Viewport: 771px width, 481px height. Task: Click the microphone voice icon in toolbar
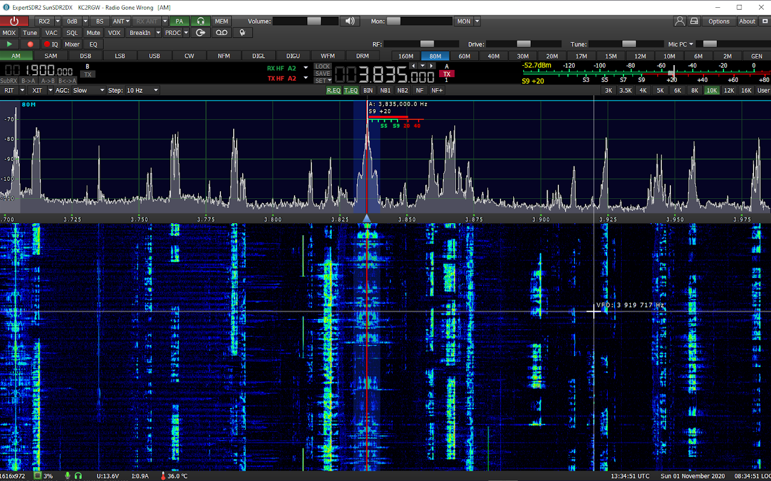(242, 33)
